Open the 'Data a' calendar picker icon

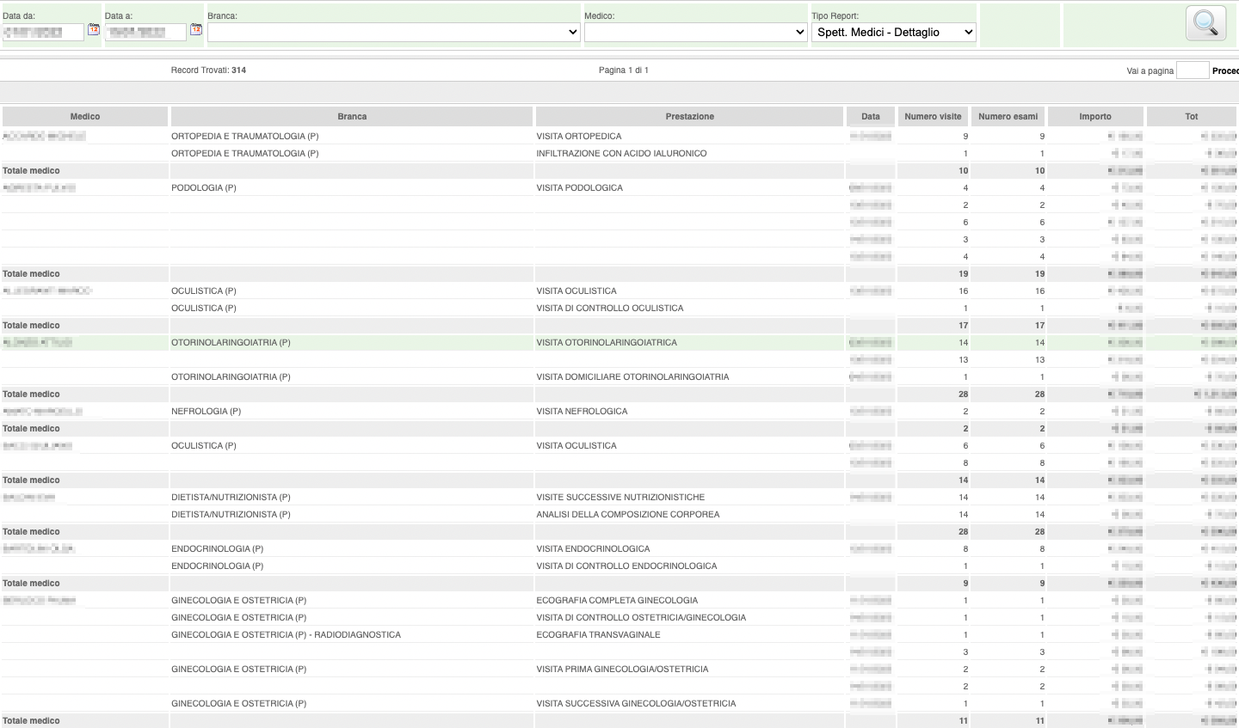point(196,29)
